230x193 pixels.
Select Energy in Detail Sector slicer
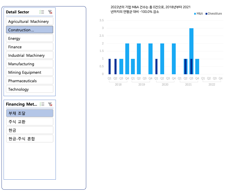click(30, 38)
